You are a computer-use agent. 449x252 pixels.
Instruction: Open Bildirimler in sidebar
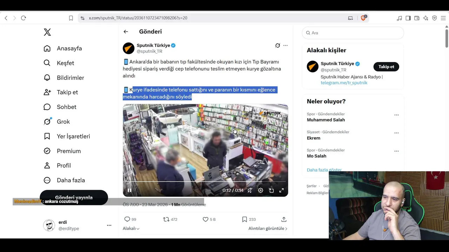[x=64, y=78]
